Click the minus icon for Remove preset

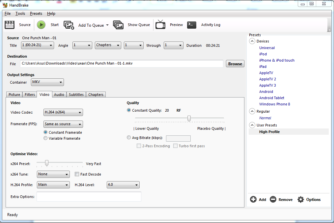pyautogui.click(x=273, y=199)
